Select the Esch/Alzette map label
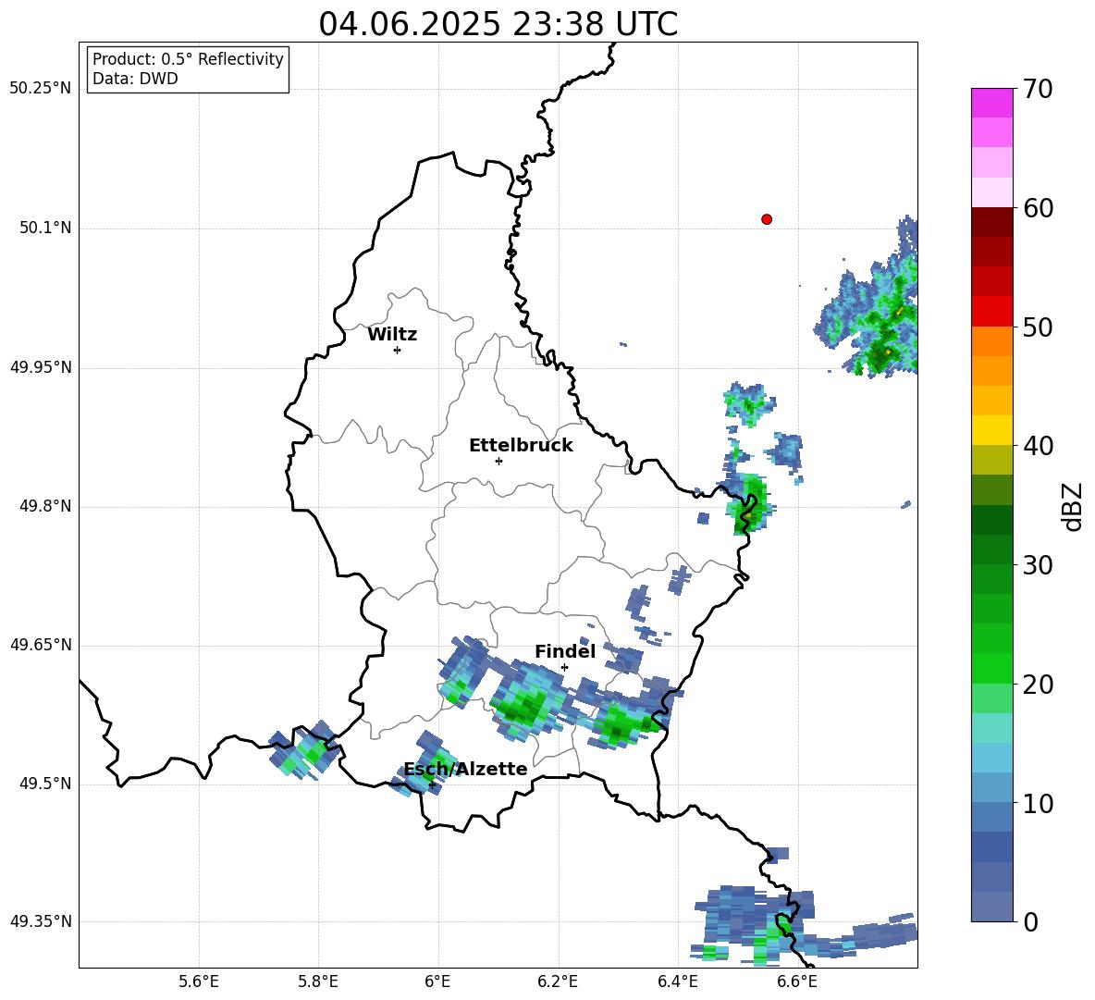This screenshot has height=1000, width=1095. point(465,769)
